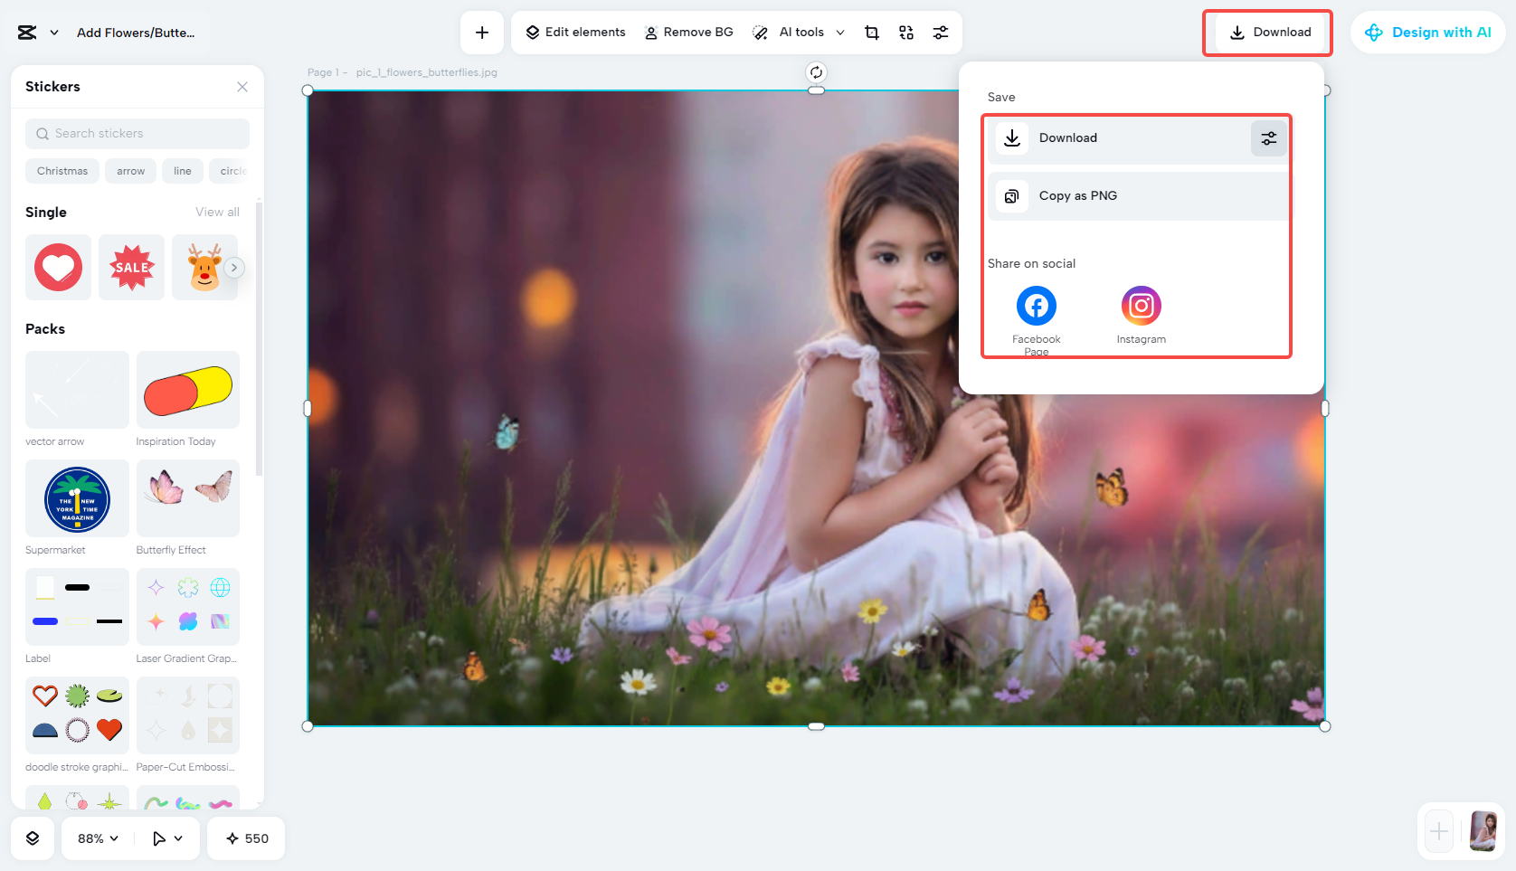This screenshot has height=871, width=1516.
Task: Open the Butterfly Effect sticker pack
Action: coord(188,498)
